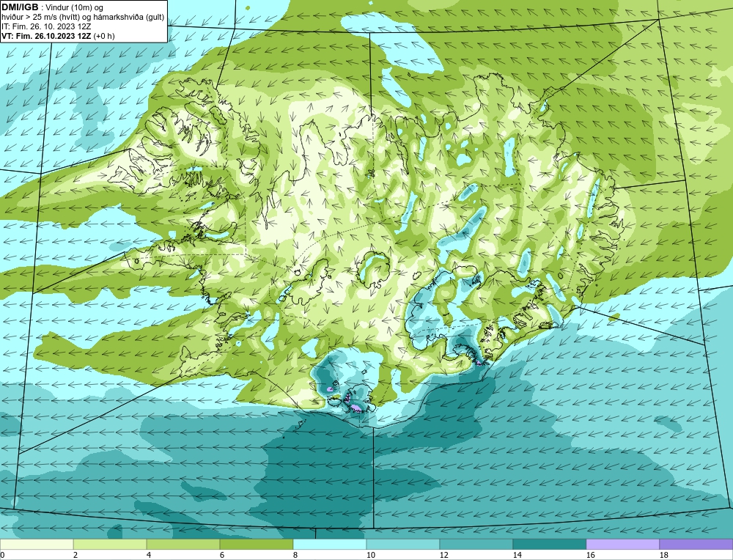Screen dimensions: 733x560
Task: Click the 'VT: Fim. 26.10.2023 12Z' line
Action: tap(47, 35)
